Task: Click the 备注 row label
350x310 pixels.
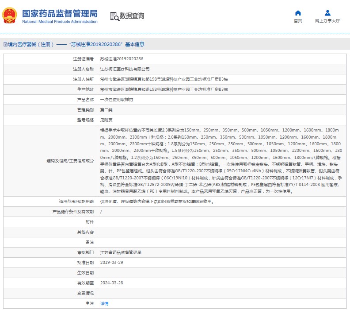Action: click(90, 242)
